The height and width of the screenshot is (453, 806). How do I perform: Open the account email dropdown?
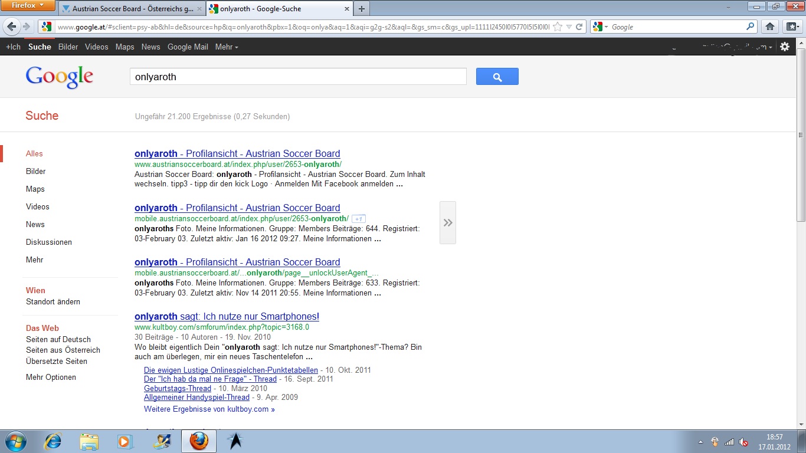pyautogui.click(x=736, y=47)
